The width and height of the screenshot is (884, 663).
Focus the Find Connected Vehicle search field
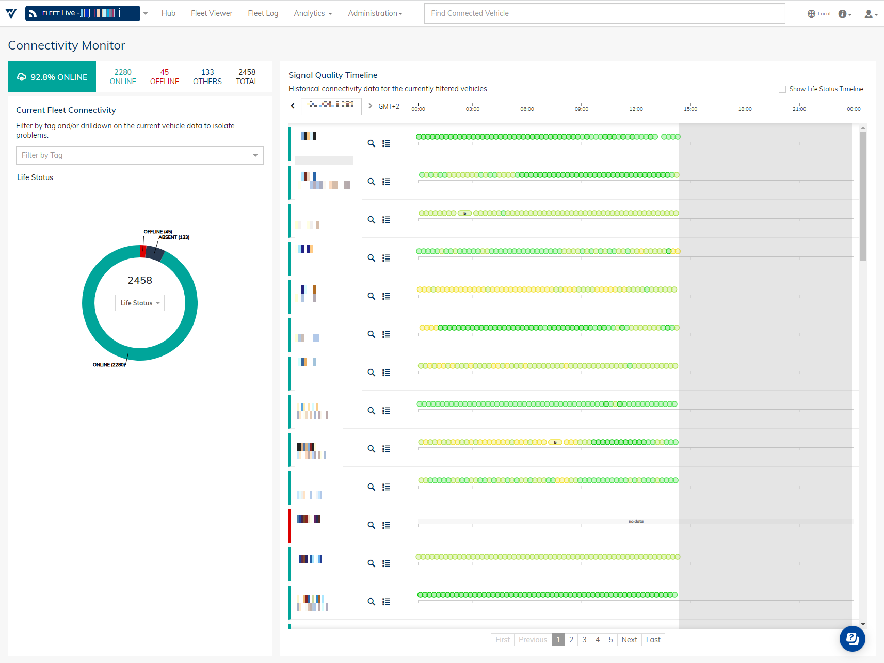point(604,13)
